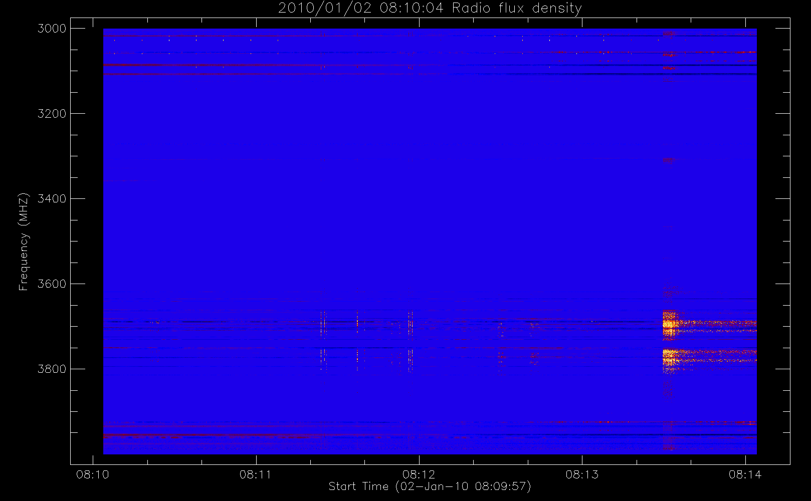Select the 3600 frequency tick label
811x501 pixels.
52,284
